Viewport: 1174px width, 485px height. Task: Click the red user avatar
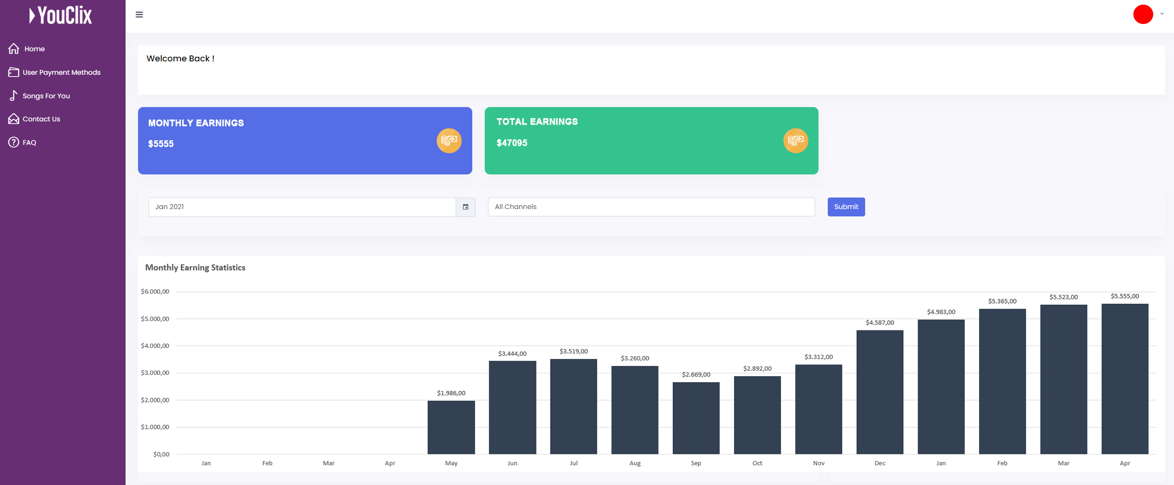tap(1143, 14)
